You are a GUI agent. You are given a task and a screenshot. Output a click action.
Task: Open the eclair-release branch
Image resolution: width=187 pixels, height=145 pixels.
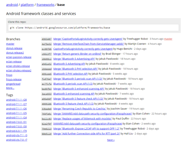click(x=14, y=62)
